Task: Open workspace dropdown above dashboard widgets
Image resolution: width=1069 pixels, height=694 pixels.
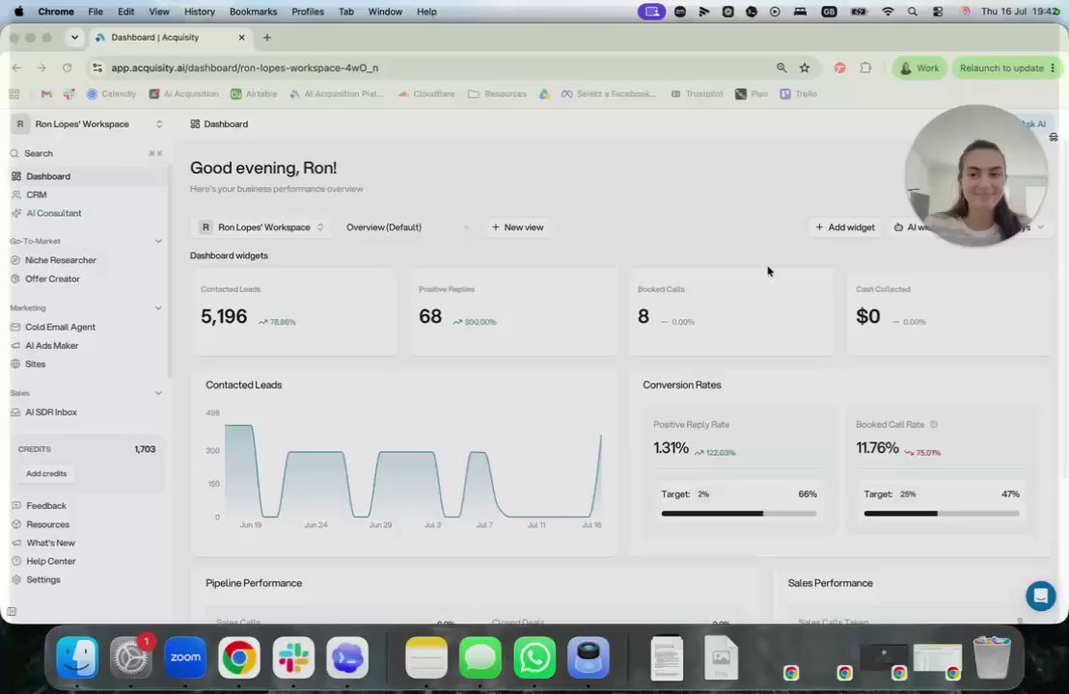Action: tap(262, 227)
